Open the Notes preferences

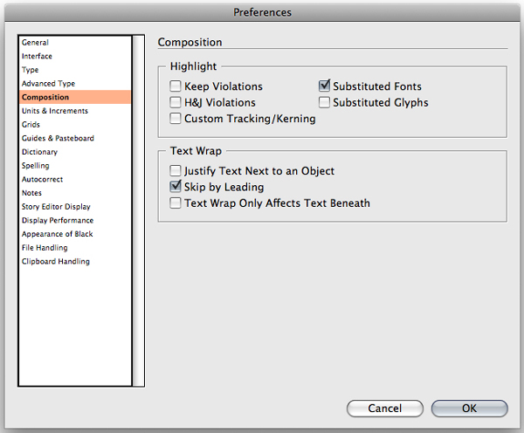click(75, 193)
